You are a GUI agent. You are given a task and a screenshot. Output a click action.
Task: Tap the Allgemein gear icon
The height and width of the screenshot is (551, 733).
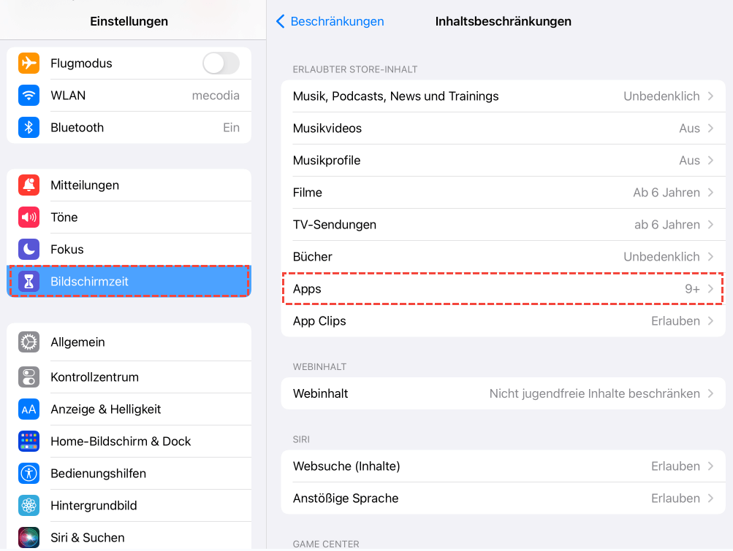click(x=29, y=342)
